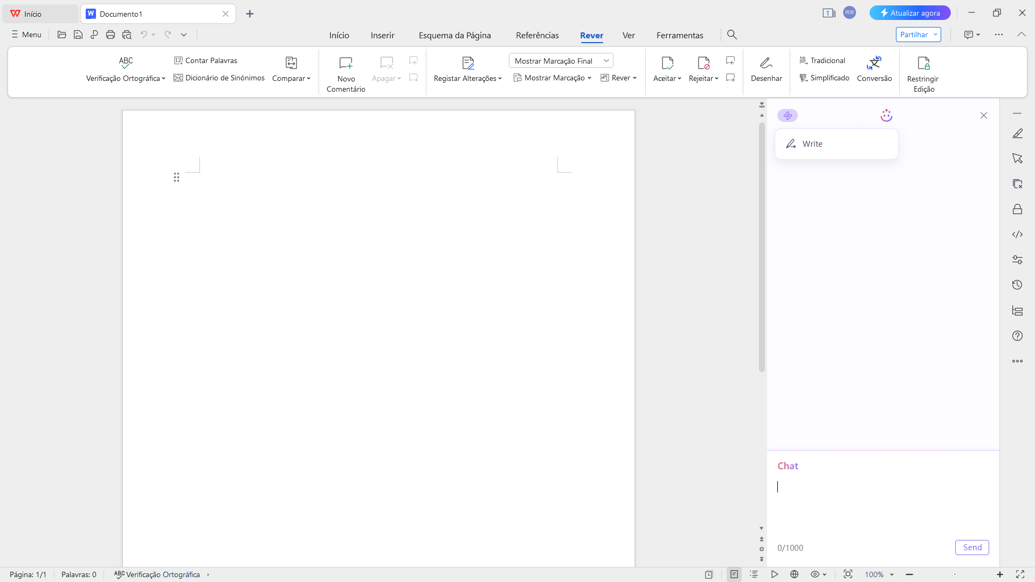Viewport: 1035px width, 582px height.
Task: Click the Restringir Edição icon
Action: (923, 63)
